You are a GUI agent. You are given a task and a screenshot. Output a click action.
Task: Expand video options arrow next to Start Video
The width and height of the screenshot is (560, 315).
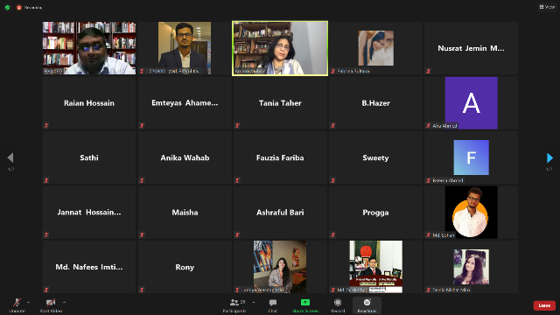[64, 302]
